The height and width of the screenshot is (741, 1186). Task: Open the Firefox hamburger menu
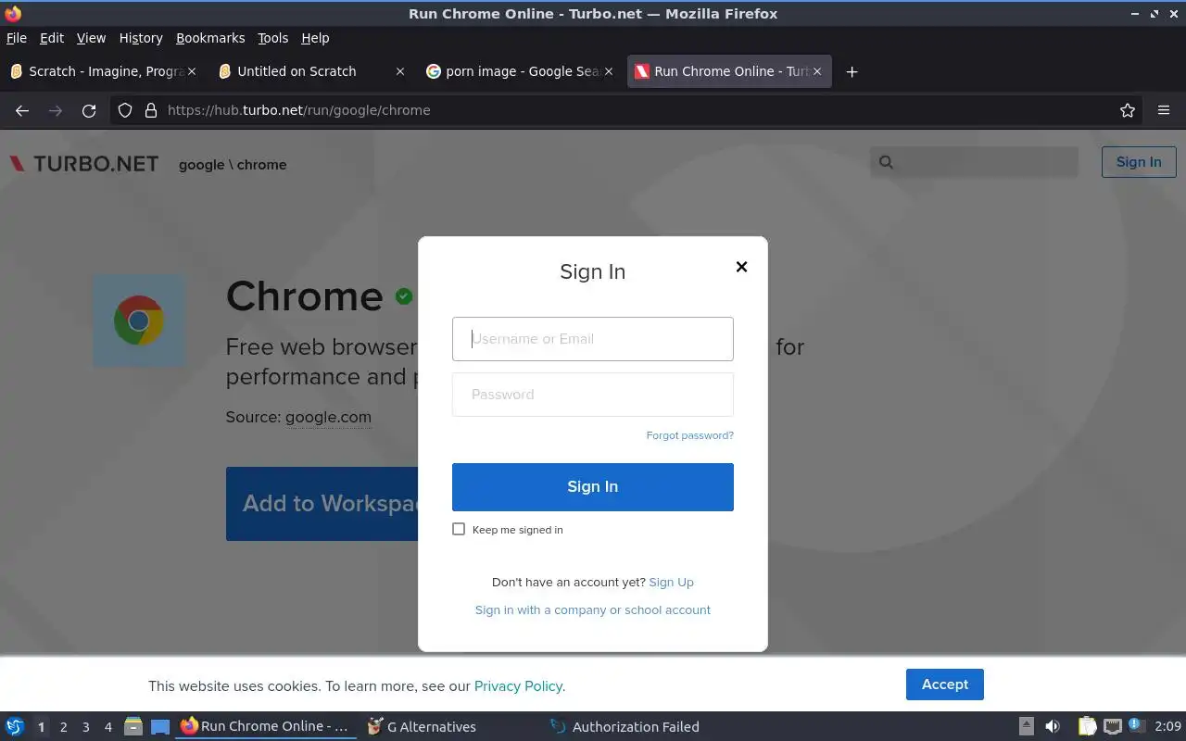coord(1164,110)
